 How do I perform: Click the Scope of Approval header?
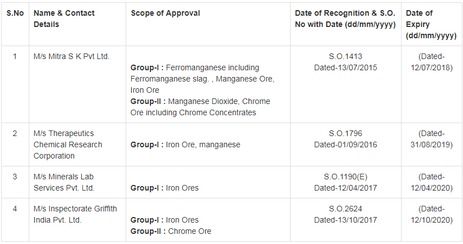tap(166, 13)
